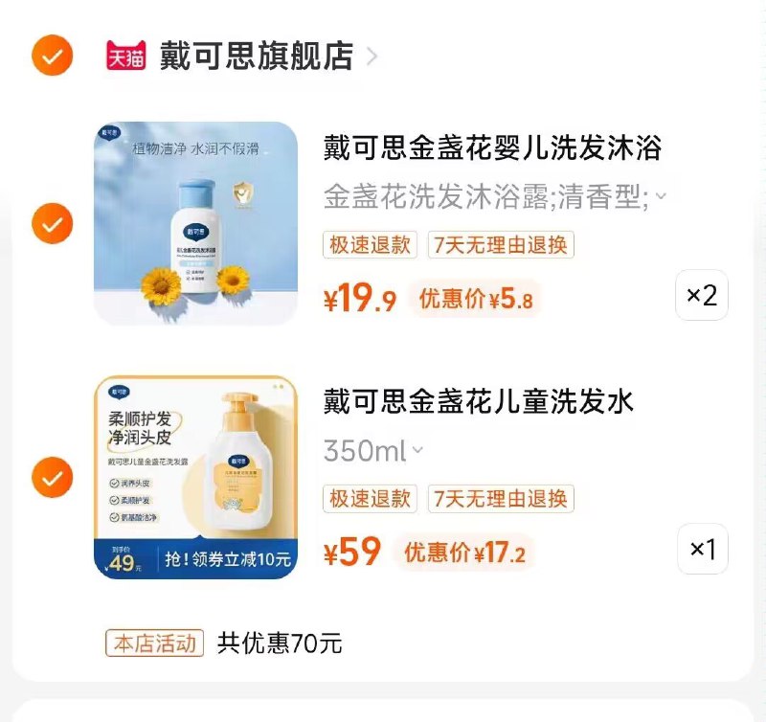Image resolution: width=766 pixels, height=722 pixels.
Task: Open the 戴可思金盏花儿童洗发水 product title
Action: (x=479, y=401)
